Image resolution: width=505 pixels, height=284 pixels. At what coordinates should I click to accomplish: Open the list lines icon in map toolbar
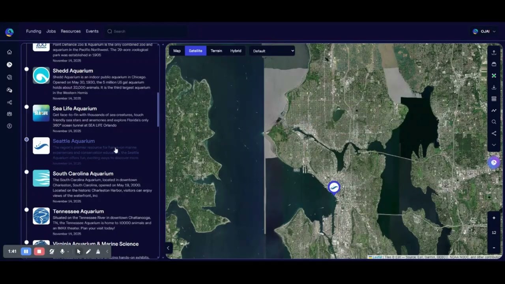(x=494, y=99)
